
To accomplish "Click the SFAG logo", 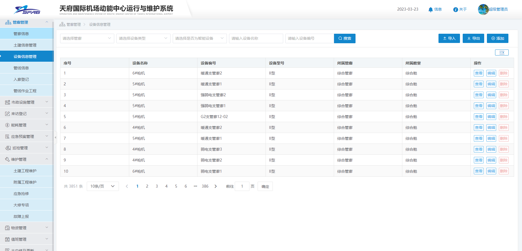I will coord(27,10).
